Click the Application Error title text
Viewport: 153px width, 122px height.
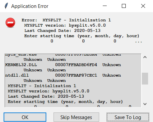(x=30, y=6)
